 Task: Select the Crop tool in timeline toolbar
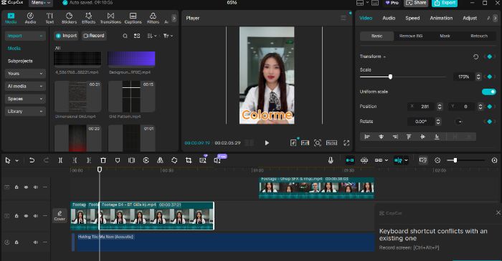click(x=189, y=160)
